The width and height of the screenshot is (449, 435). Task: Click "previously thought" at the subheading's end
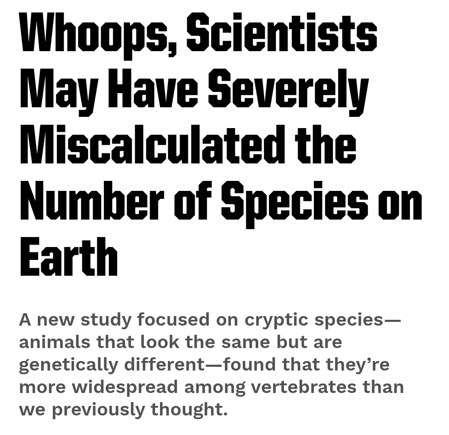point(139,410)
